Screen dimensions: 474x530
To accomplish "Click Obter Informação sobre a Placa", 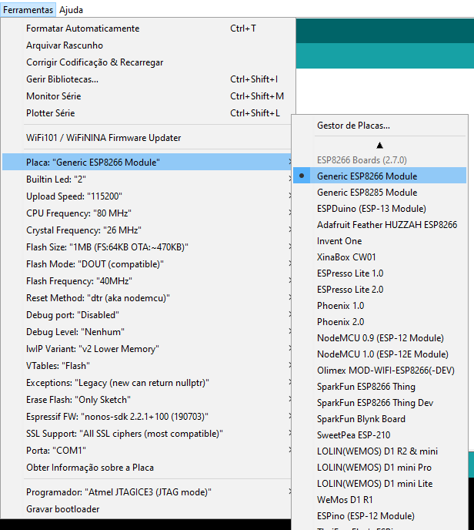I will tap(147, 468).
